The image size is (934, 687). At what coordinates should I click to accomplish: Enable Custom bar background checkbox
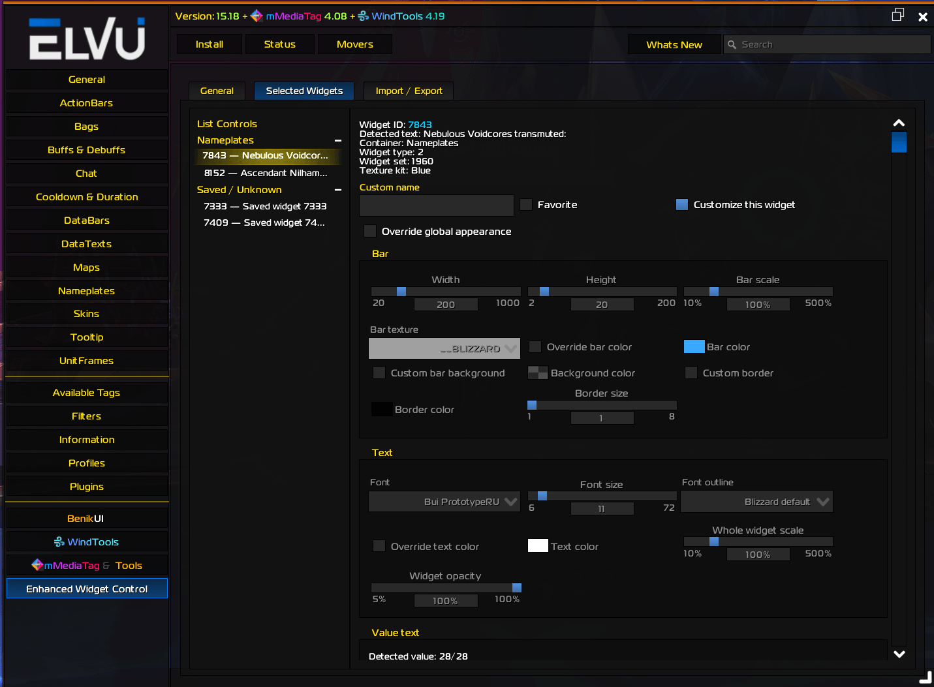point(379,373)
